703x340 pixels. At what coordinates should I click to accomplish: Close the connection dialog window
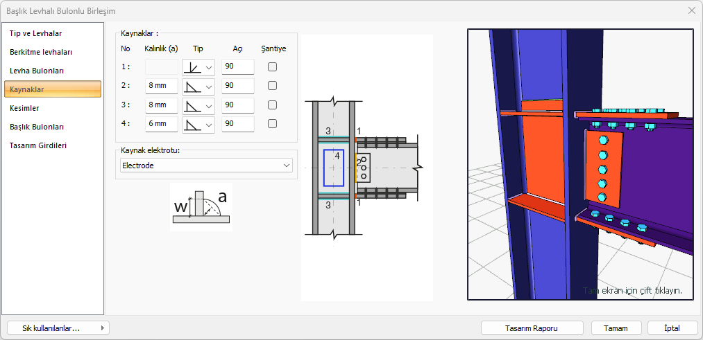[691, 10]
